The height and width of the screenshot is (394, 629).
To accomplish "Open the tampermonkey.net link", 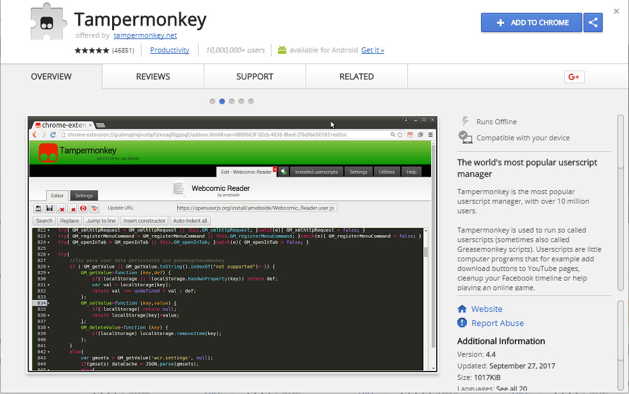I will [145, 35].
